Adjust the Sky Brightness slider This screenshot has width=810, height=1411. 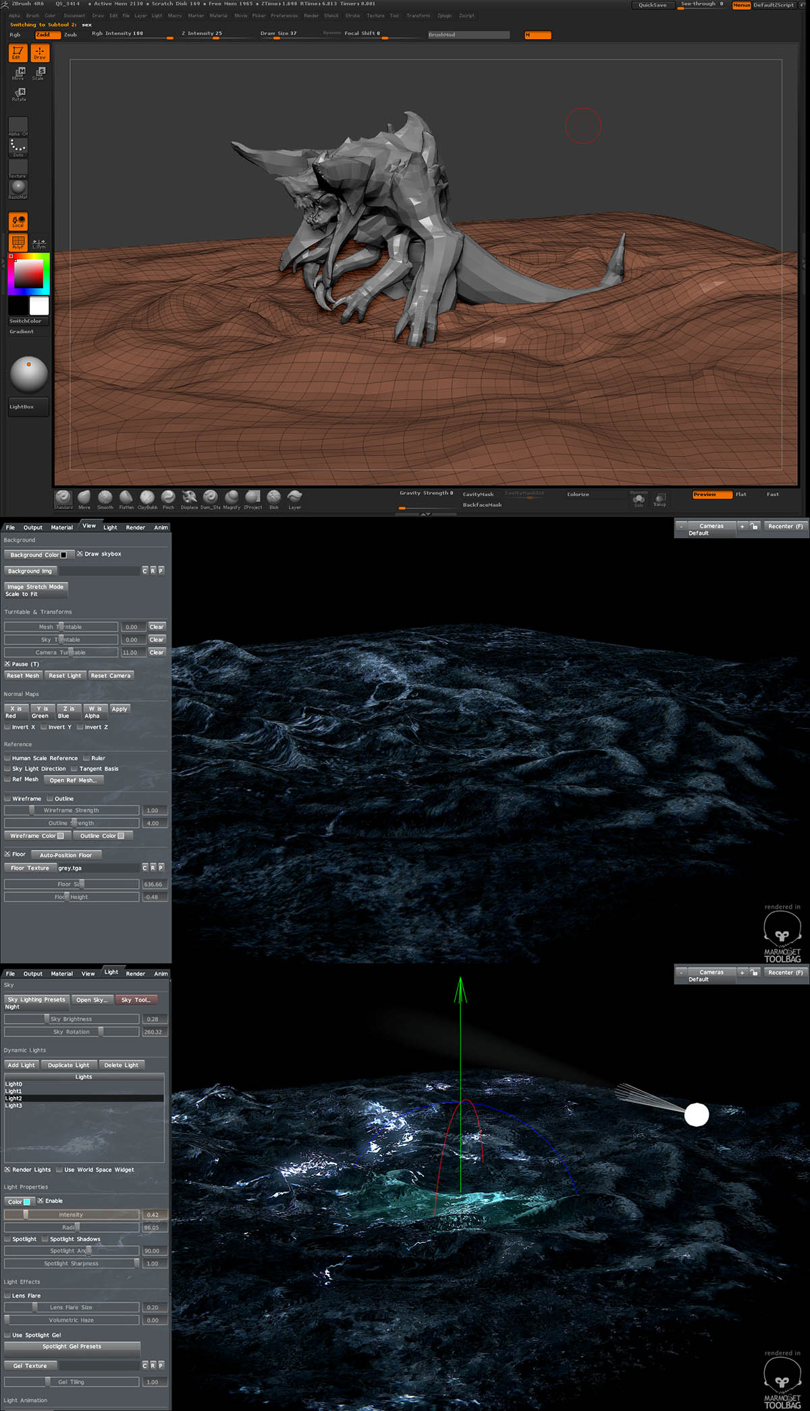(x=72, y=1019)
